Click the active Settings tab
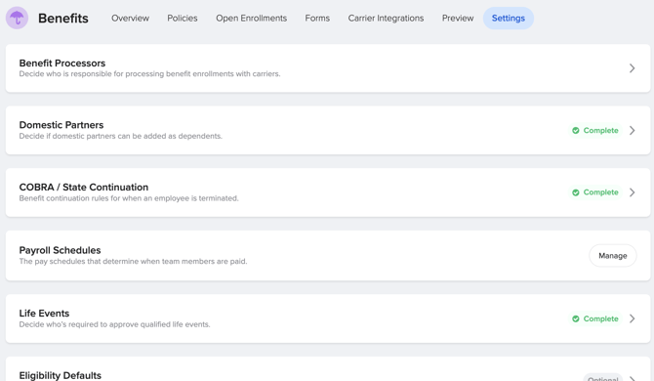This screenshot has height=381, width=654. pos(508,19)
